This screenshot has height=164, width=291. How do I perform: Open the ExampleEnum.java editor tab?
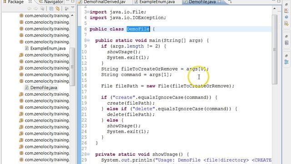(x=157, y=2)
